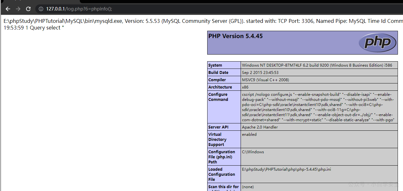Click the mysqld.exe log line at top
Image resolution: width=403 pixels, height=191 pixels.
(203, 21)
